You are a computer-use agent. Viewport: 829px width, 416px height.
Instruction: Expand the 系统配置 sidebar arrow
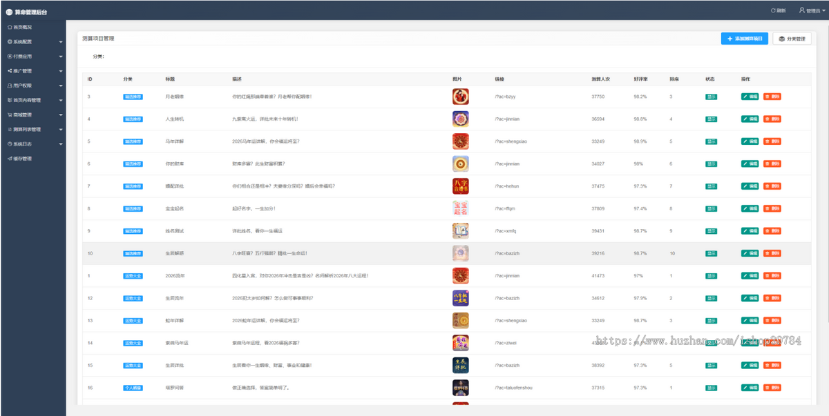click(61, 42)
